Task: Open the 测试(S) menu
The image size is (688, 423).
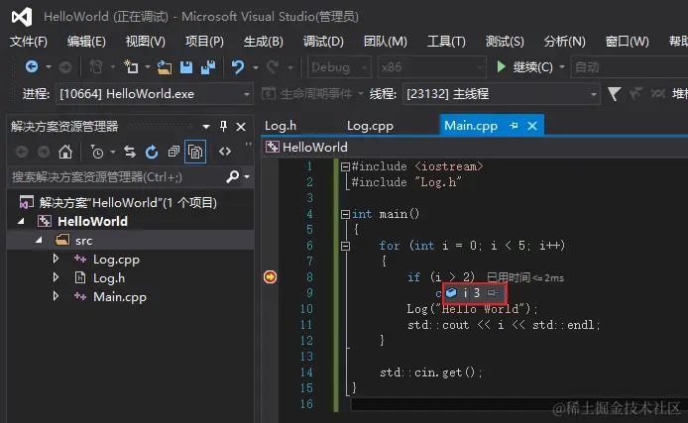Action: [x=505, y=42]
